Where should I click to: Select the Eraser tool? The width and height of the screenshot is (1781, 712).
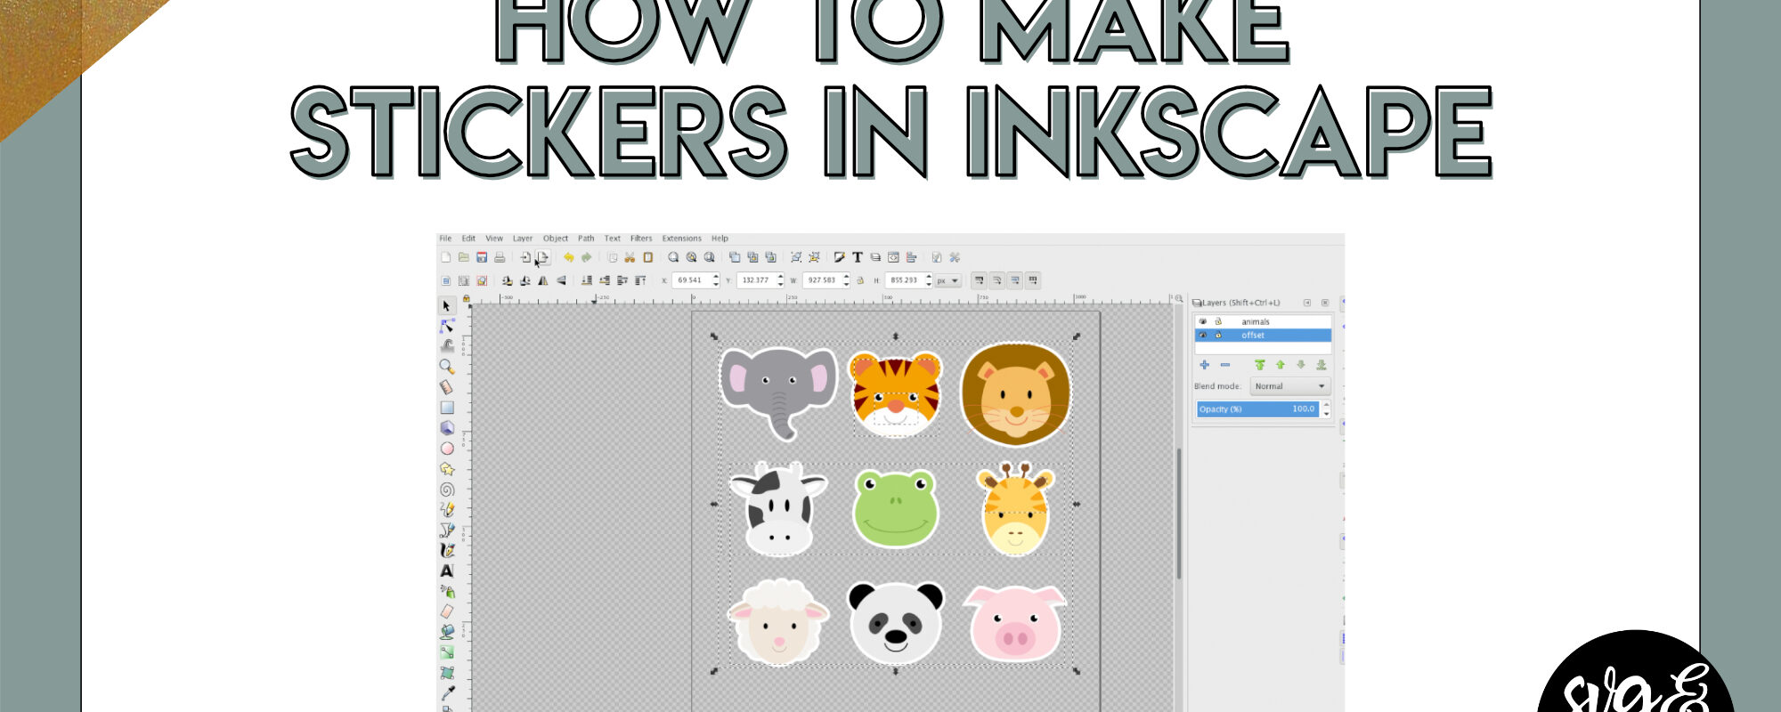pos(447,612)
